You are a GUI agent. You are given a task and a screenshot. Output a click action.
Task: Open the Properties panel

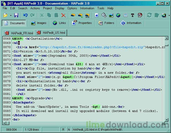82,23
